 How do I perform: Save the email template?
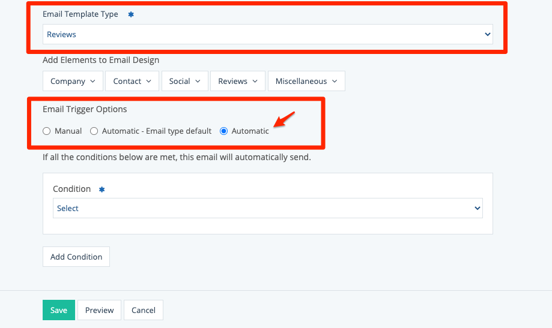pos(59,310)
